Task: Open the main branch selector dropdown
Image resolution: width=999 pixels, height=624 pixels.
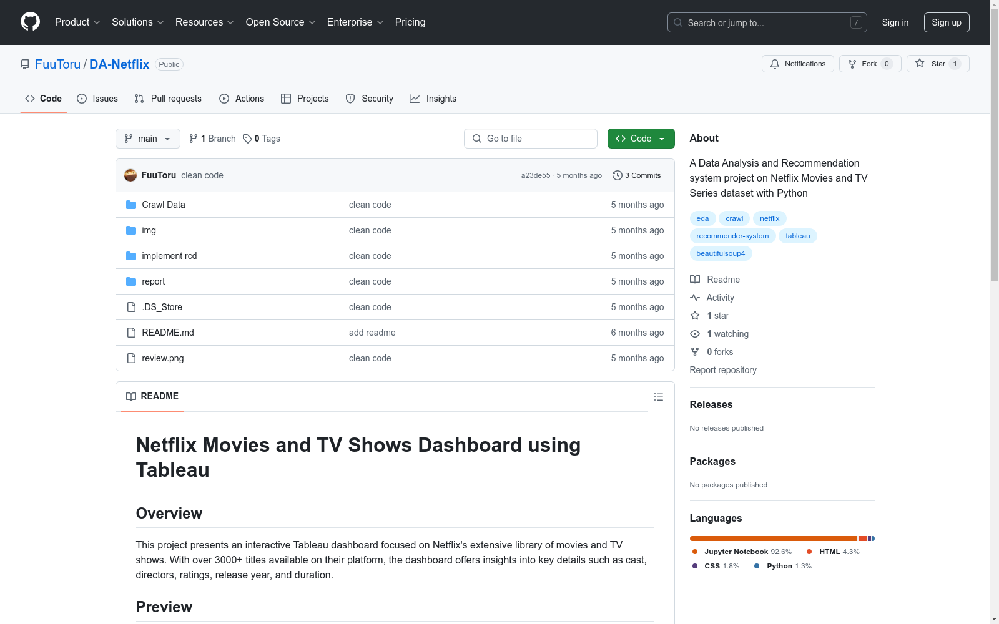Action: (148, 139)
